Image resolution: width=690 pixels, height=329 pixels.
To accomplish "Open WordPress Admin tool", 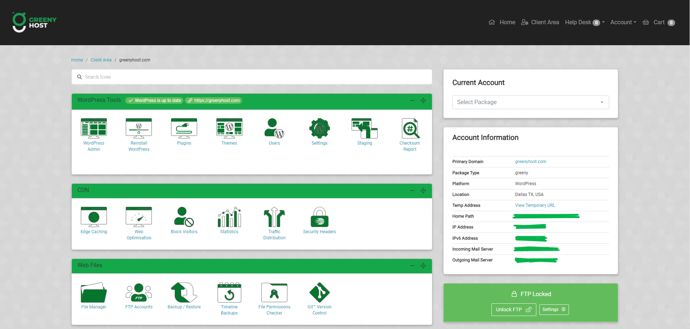I will pyautogui.click(x=93, y=134).
